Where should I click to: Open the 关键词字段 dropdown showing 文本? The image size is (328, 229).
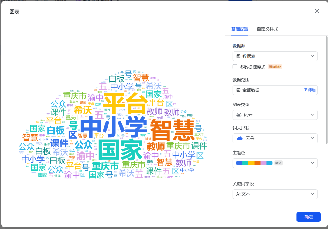tap(312, 194)
